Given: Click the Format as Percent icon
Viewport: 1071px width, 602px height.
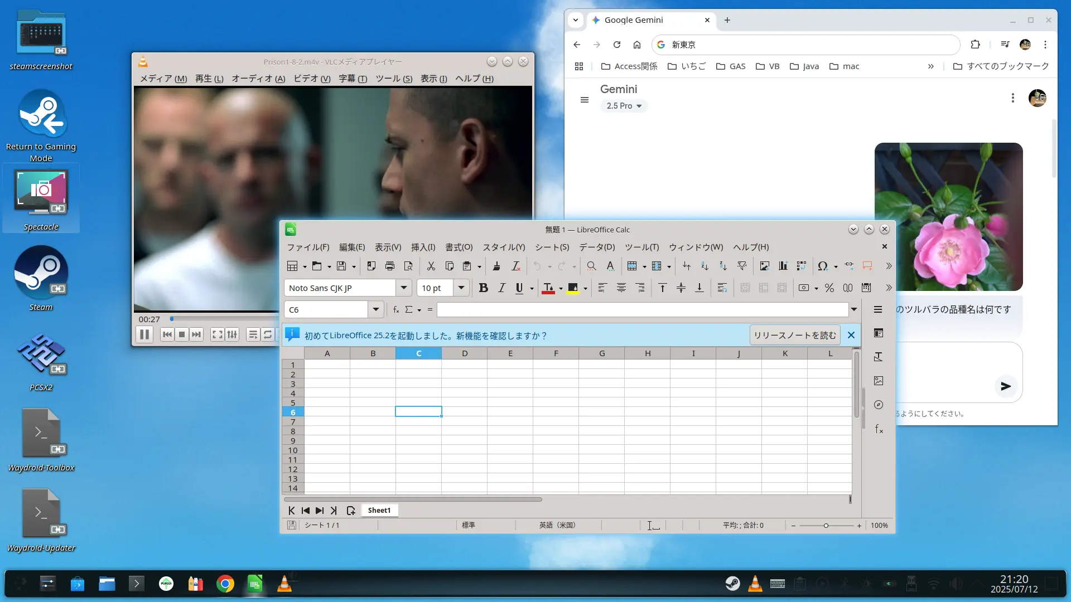Looking at the screenshot, I should (829, 288).
